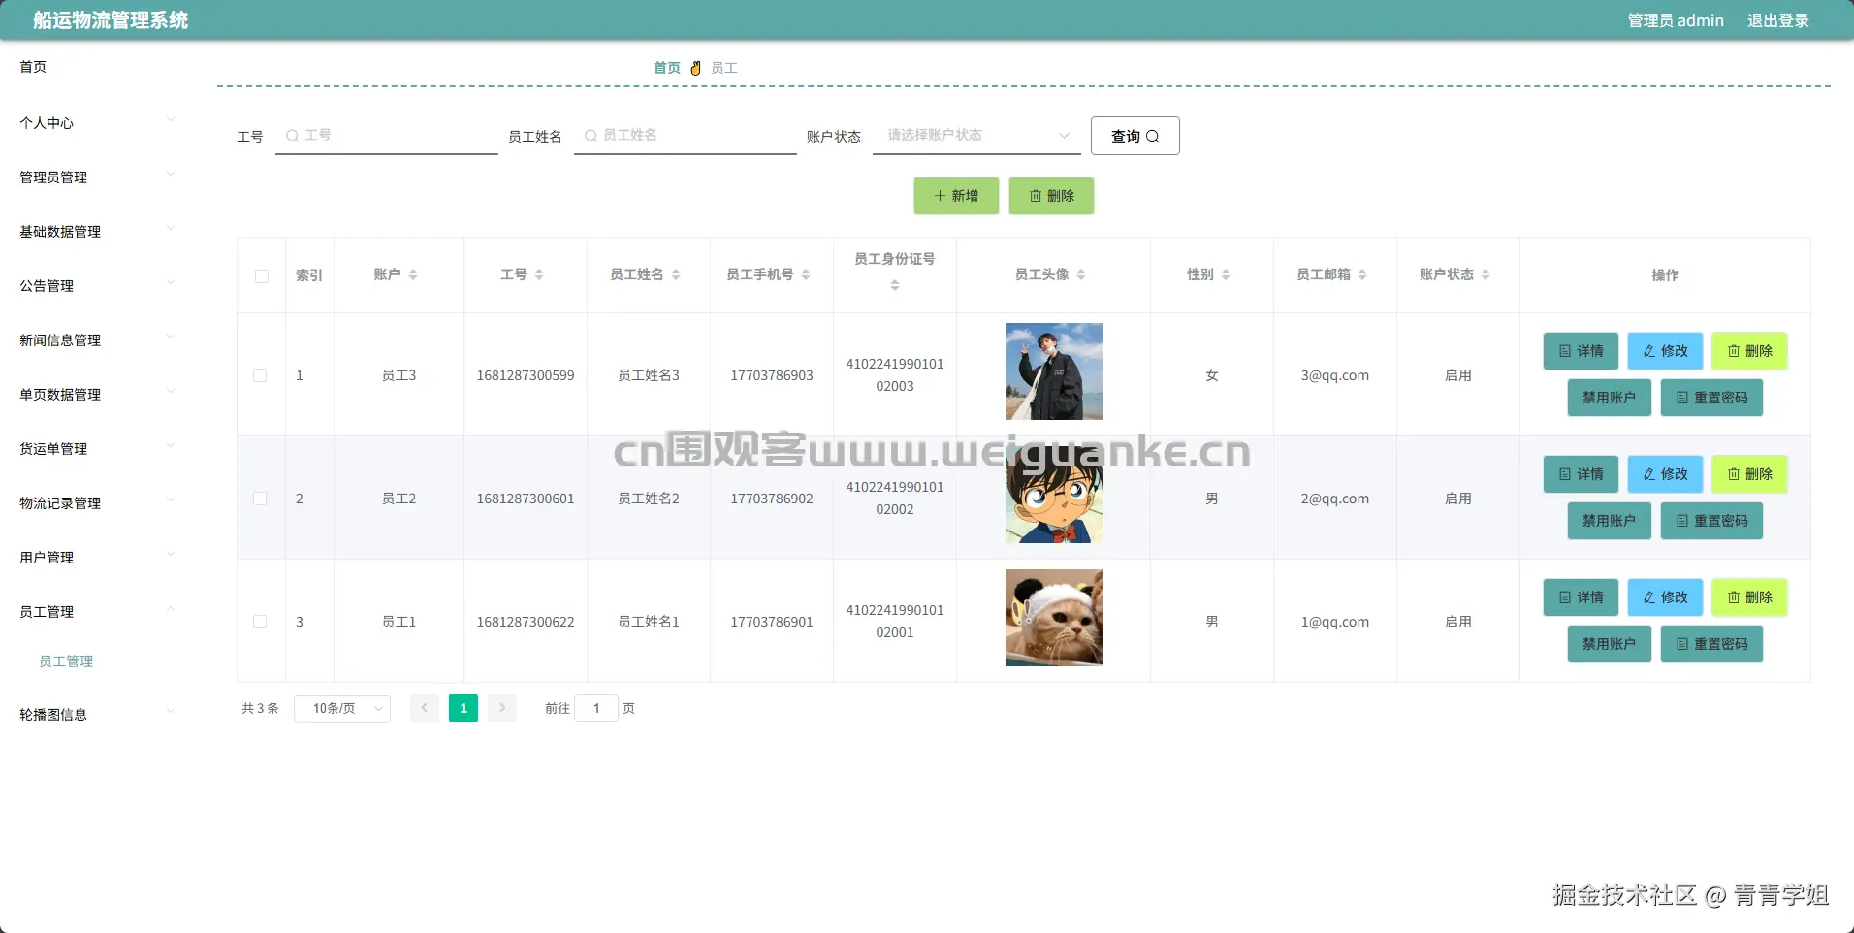
Task: Click search icon in 员工姓名 input
Action: coord(591,136)
